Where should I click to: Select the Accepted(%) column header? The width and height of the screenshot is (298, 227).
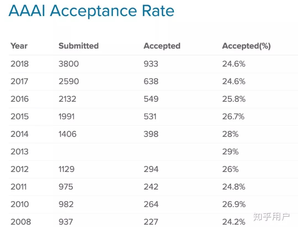tap(246, 46)
